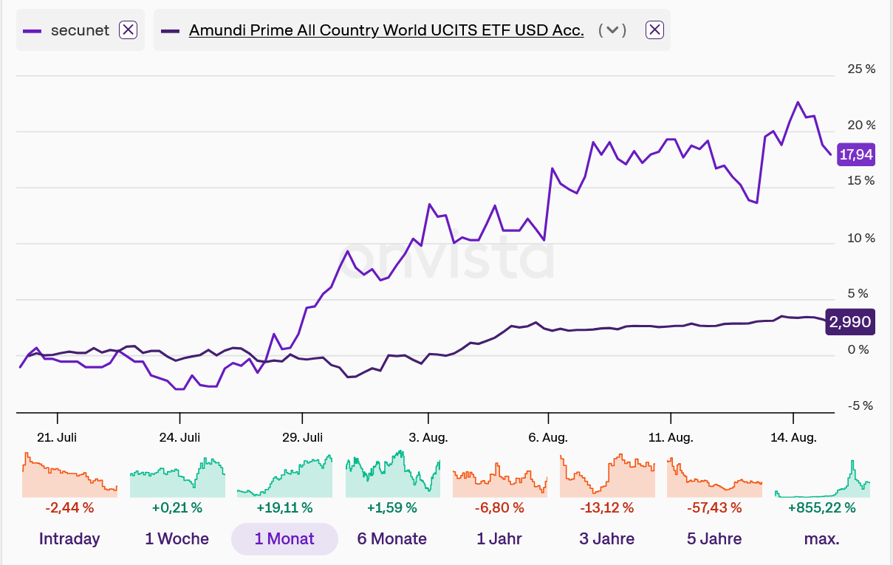Click the 2,990 ETF value label
This screenshot has width=893, height=565.
click(850, 322)
